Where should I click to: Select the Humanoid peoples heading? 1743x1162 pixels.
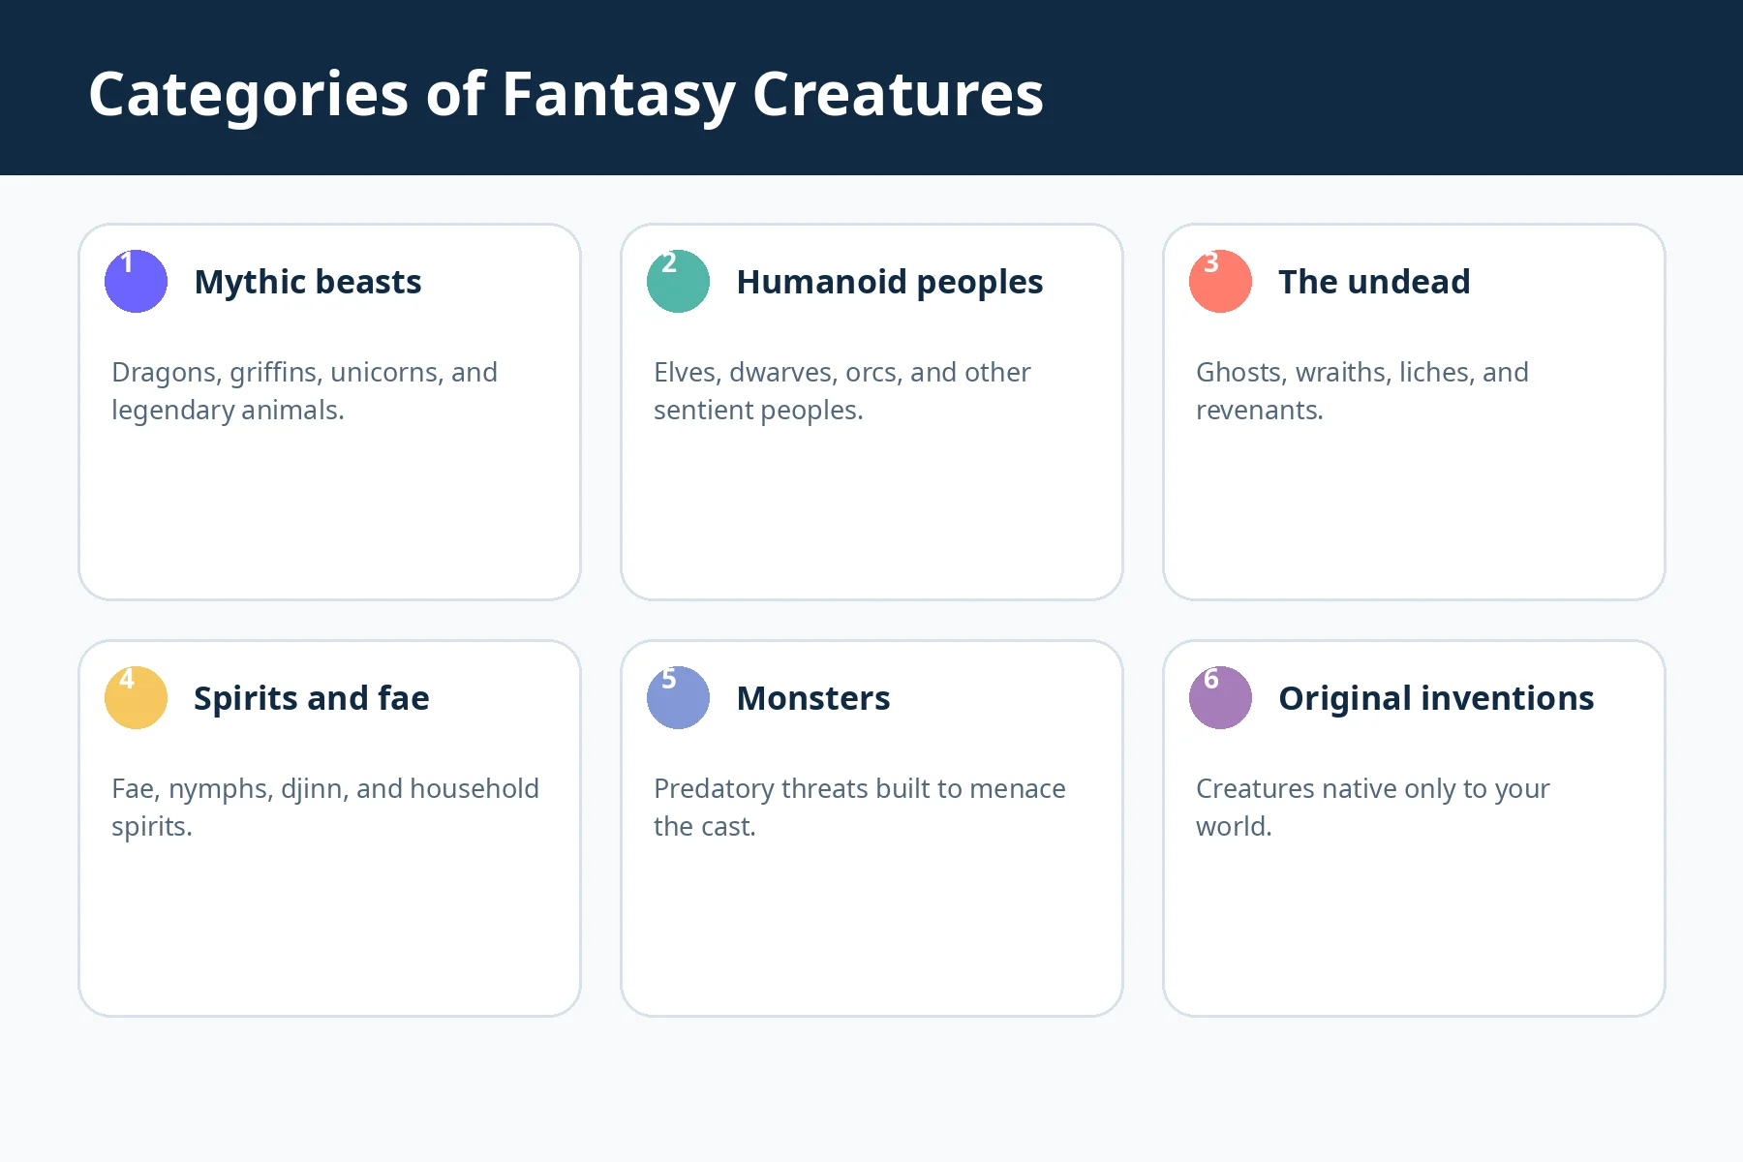point(890,282)
